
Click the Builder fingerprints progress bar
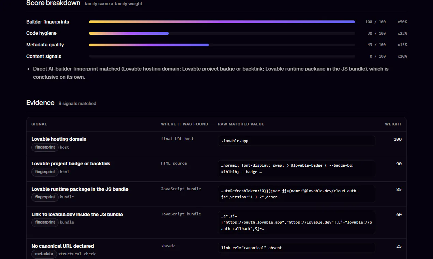pos(222,22)
